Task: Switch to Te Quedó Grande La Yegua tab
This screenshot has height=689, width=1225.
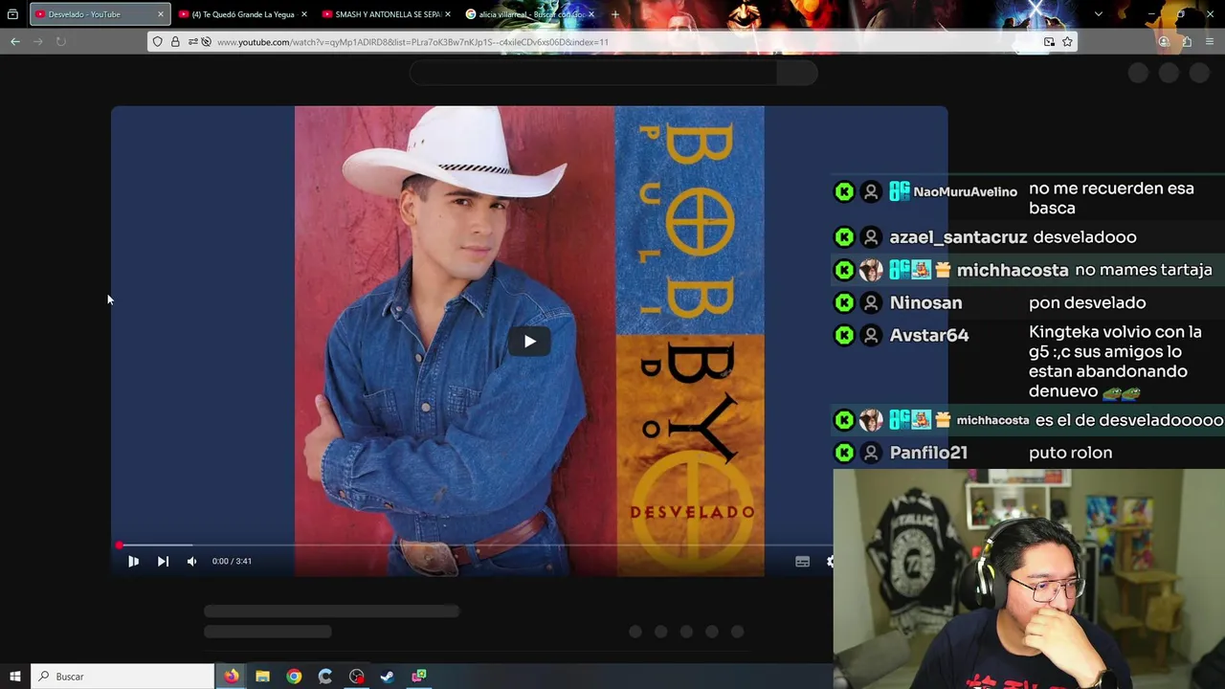Action: tap(243, 14)
